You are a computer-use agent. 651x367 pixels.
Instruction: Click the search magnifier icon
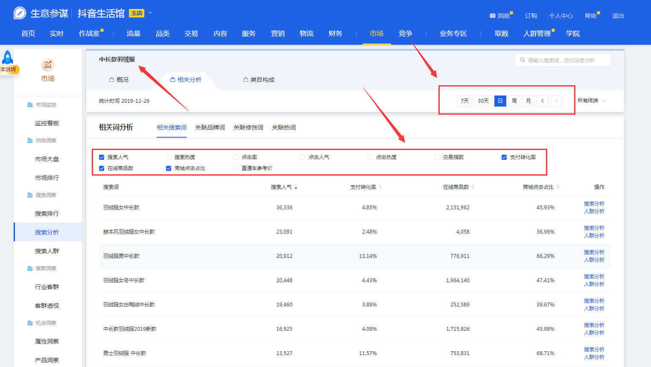pyautogui.click(x=523, y=60)
